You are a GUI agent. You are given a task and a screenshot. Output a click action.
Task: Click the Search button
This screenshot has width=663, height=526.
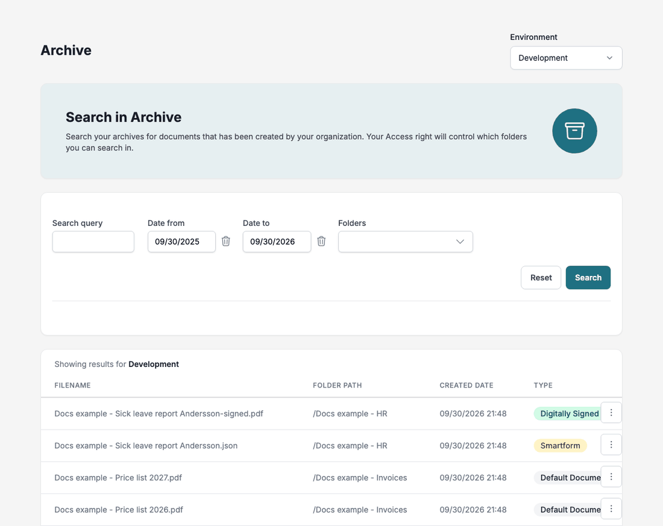pos(588,278)
